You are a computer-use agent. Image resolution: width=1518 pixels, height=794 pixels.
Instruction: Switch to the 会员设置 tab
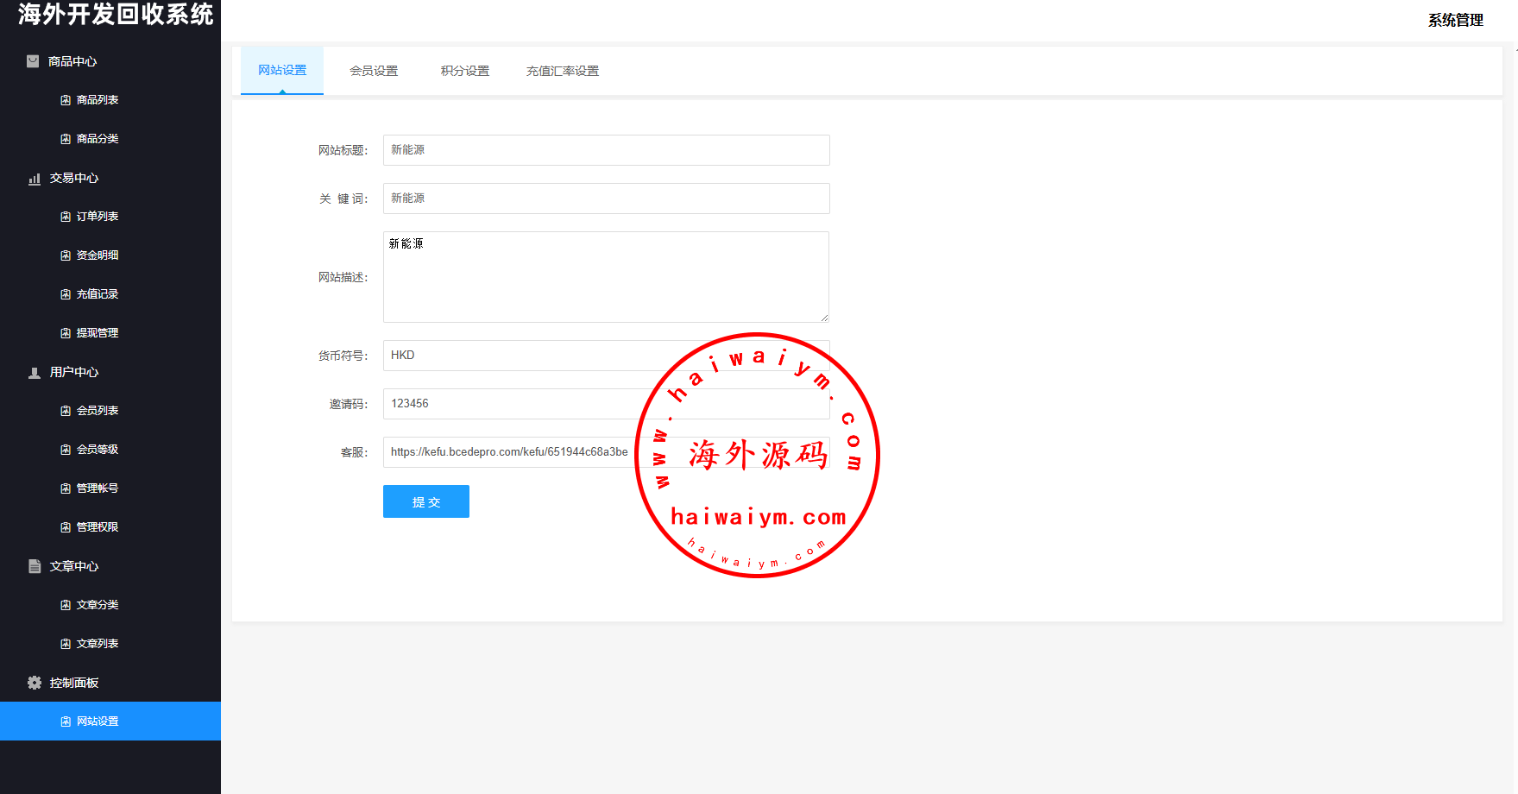click(x=374, y=71)
